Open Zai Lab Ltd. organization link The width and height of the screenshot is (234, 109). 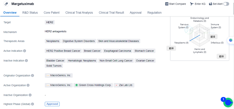(x=124, y=85)
